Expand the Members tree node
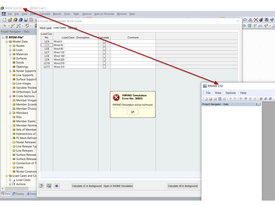This screenshot has width=275, height=206. [x=10, y=113]
